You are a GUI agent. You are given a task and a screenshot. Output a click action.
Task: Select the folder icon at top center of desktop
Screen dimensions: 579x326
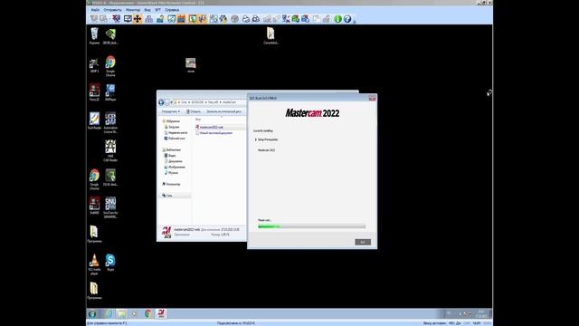[271, 36]
